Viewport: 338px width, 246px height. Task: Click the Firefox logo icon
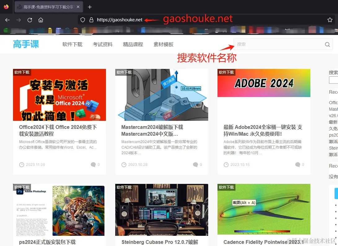[6, 7]
